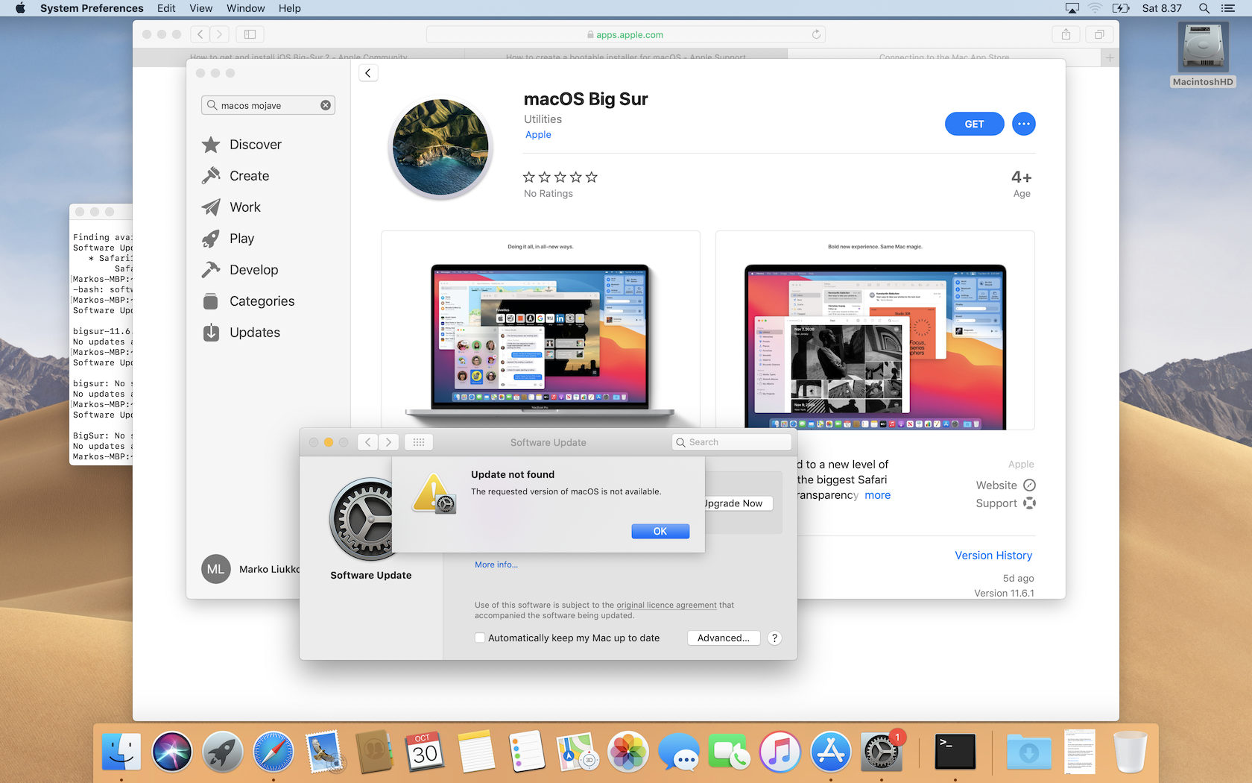Open the original licence agreement link
Image resolution: width=1252 pixels, height=783 pixels.
point(666,605)
